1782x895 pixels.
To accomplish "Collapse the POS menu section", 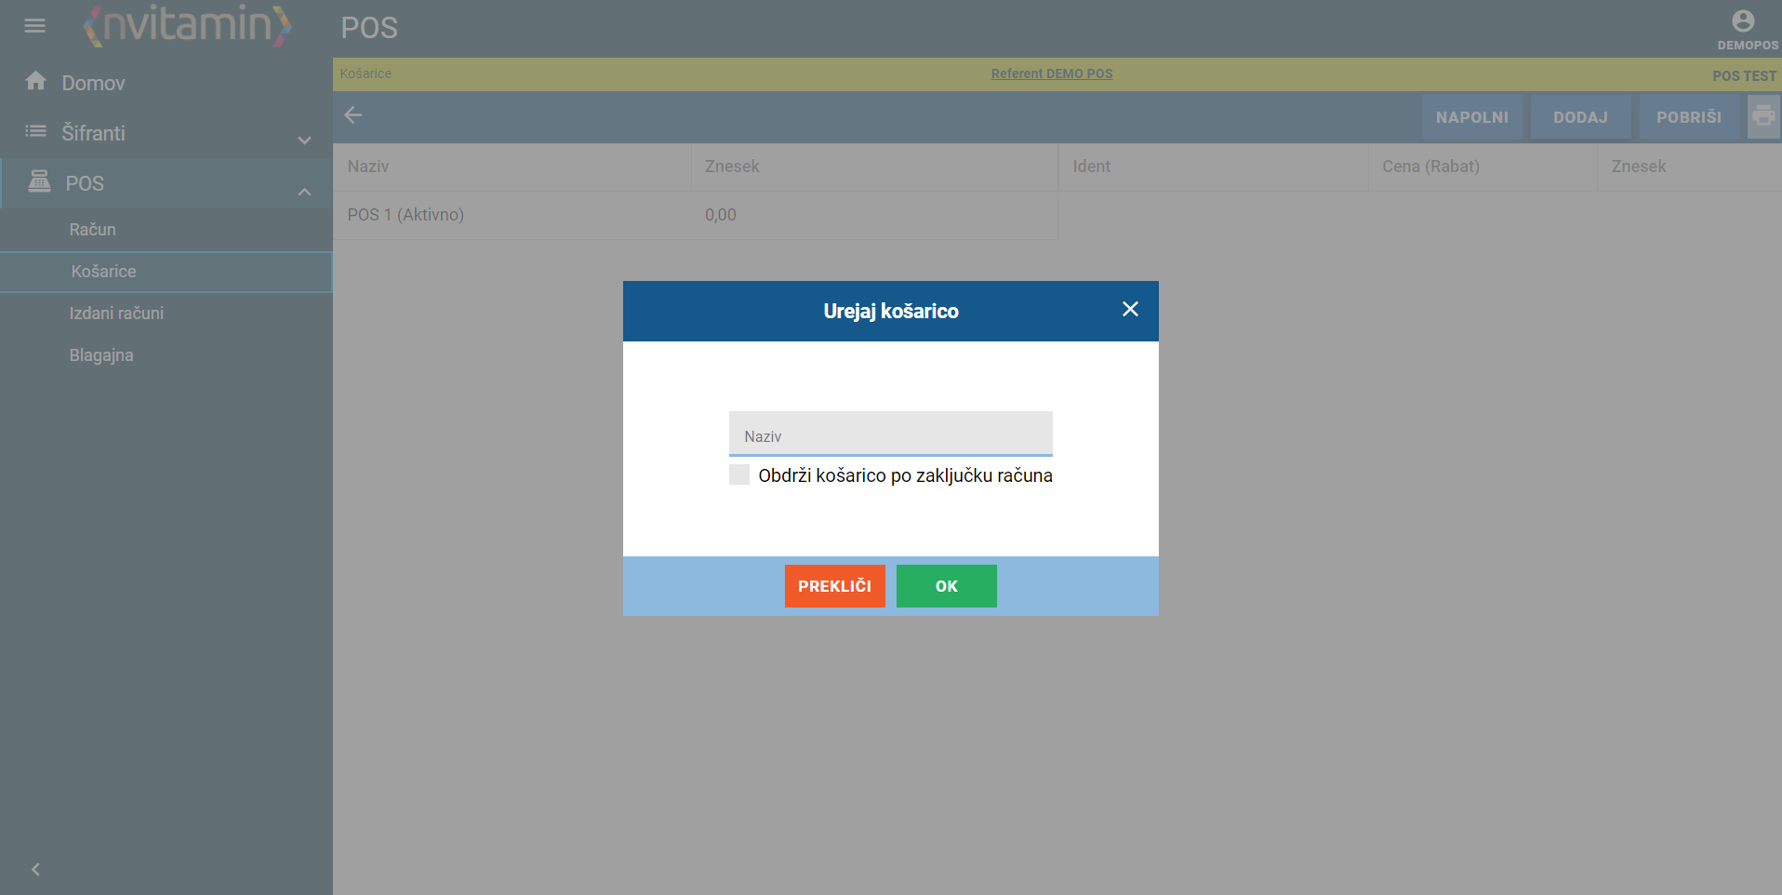I will (x=304, y=192).
